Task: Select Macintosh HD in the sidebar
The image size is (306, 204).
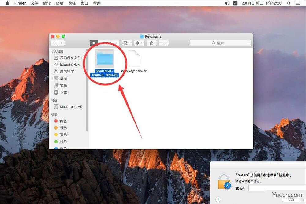Action: [68, 107]
